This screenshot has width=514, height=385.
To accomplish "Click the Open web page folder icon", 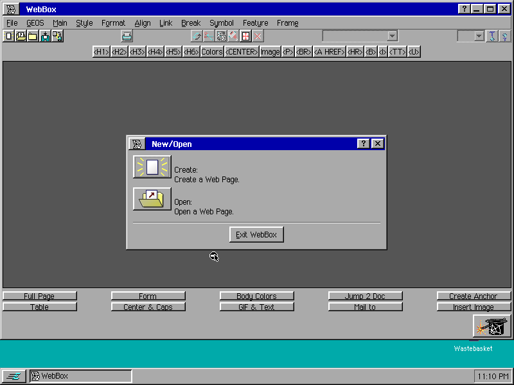I will click(x=152, y=199).
